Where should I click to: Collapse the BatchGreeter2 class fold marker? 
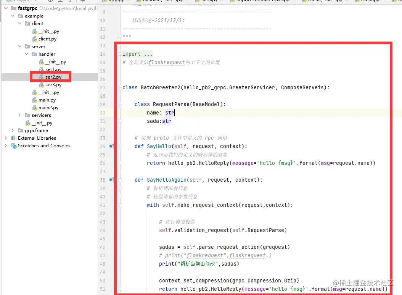[x=120, y=87]
